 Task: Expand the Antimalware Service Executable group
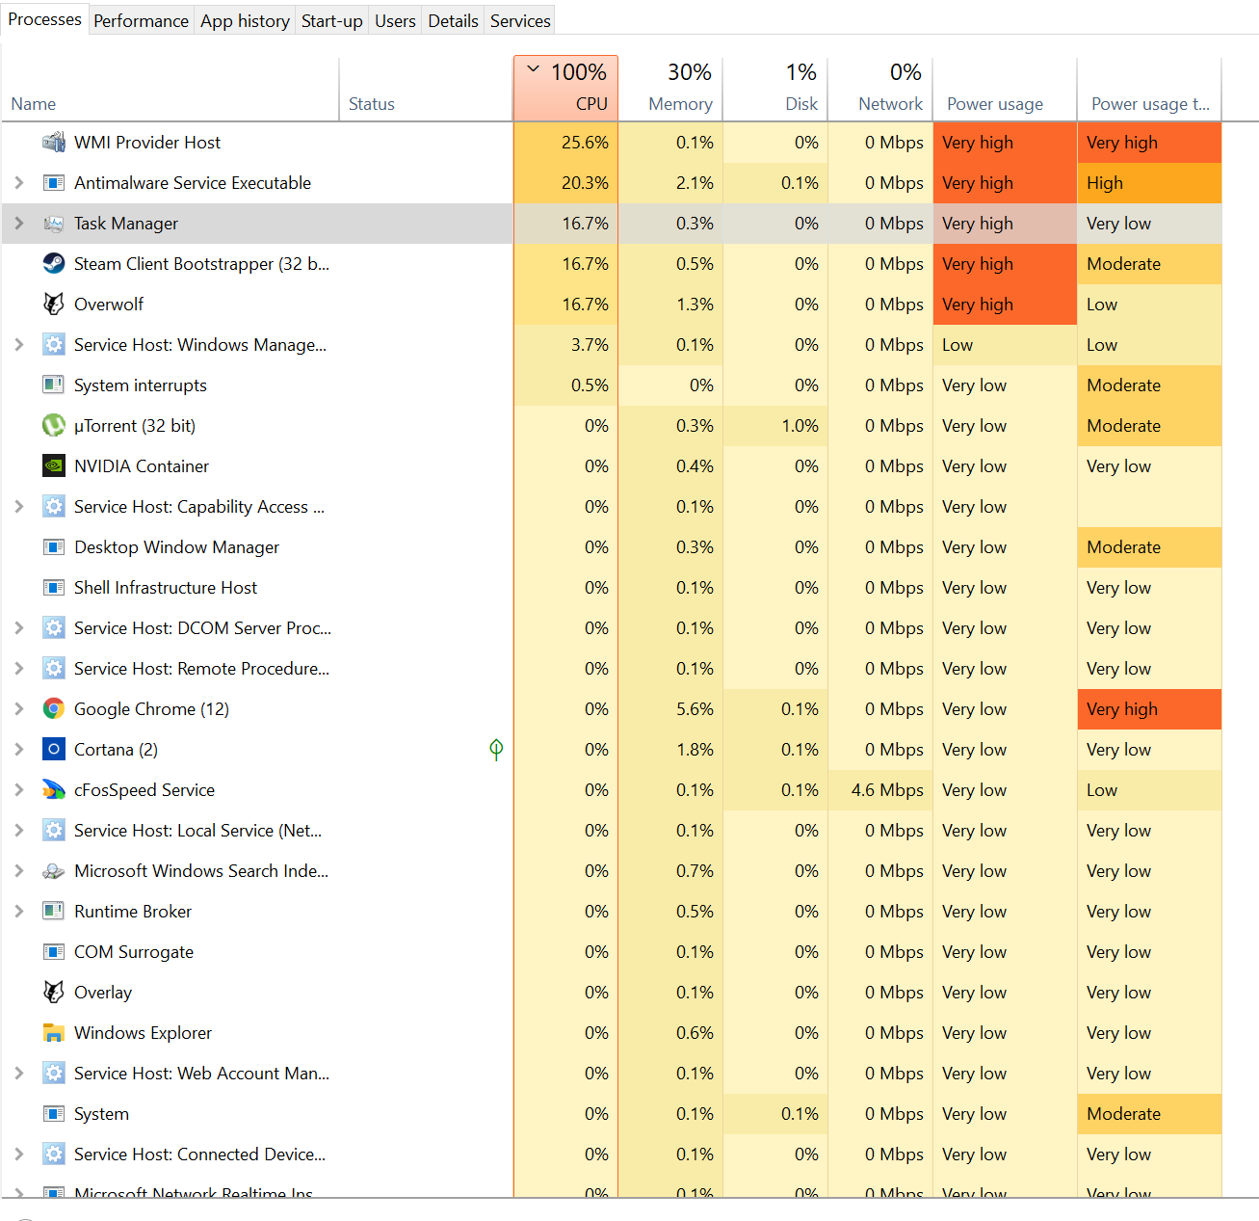coord(18,183)
